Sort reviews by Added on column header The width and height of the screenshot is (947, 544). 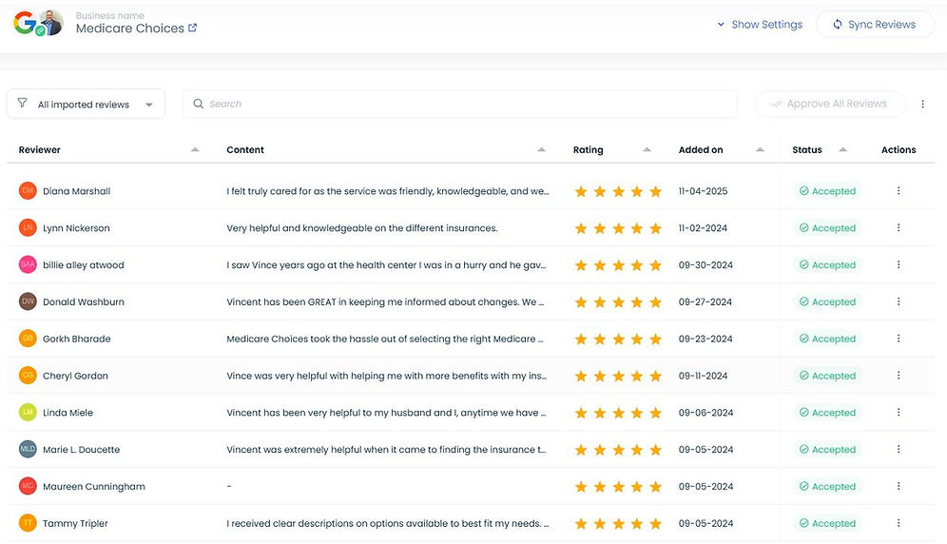[x=701, y=150]
